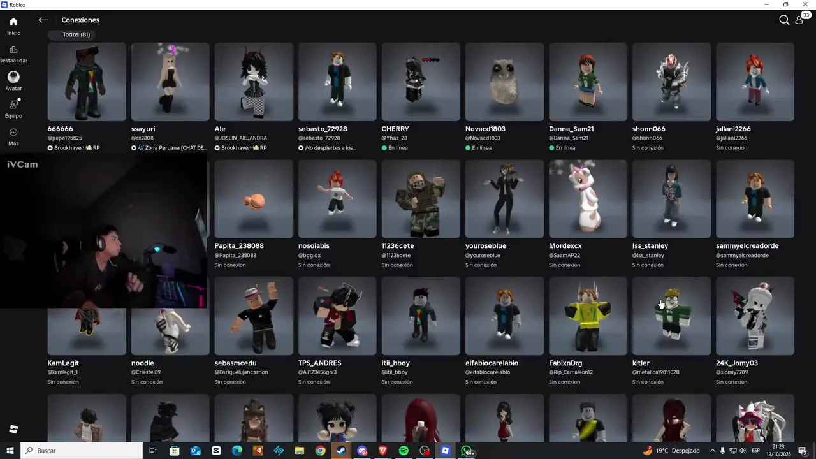Open Mordexcx's avatar thumbnail
Image resolution: width=816 pixels, height=459 pixels.
pos(588,199)
